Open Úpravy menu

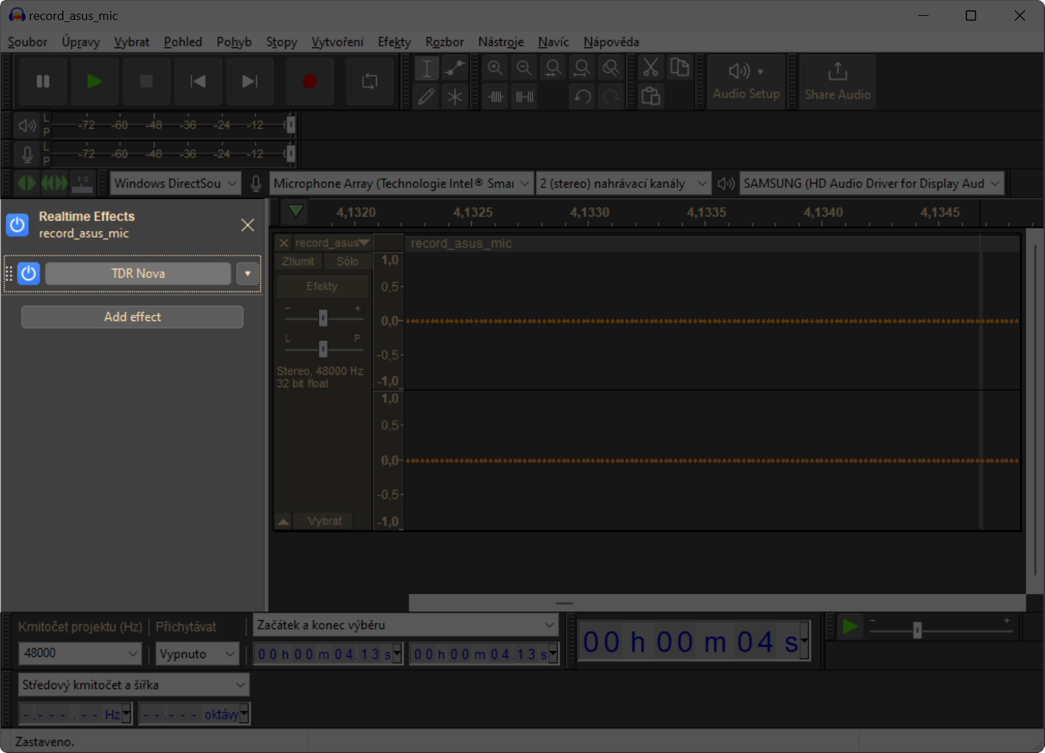tap(81, 42)
